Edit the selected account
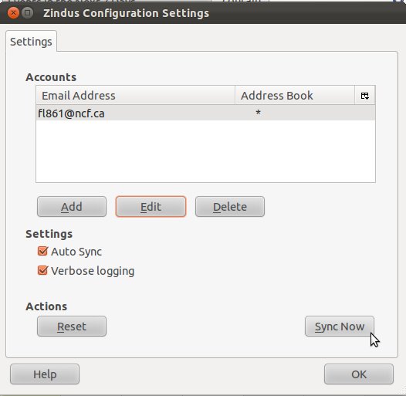 pos(151,207)
